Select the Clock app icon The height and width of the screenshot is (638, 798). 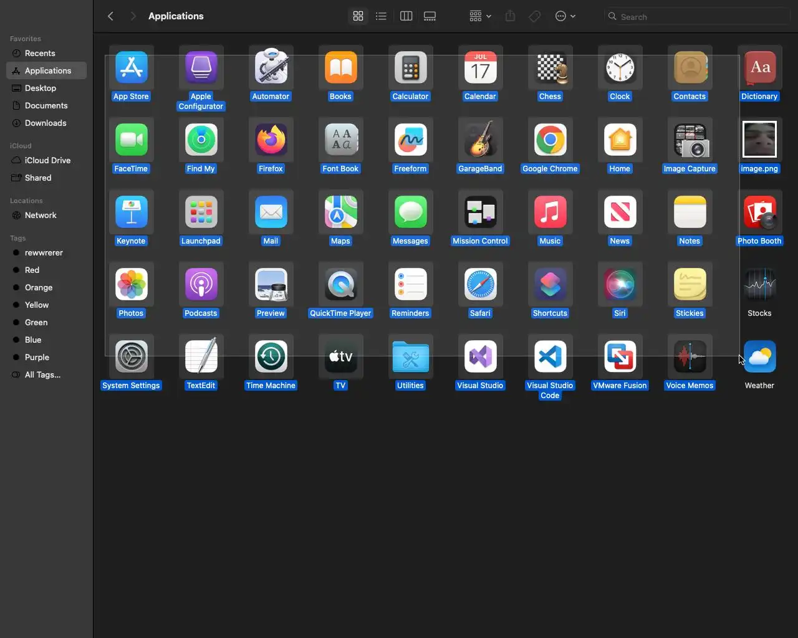(620, 67)
